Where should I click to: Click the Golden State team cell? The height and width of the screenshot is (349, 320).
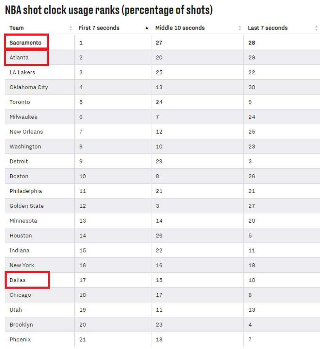coord(27,206)
